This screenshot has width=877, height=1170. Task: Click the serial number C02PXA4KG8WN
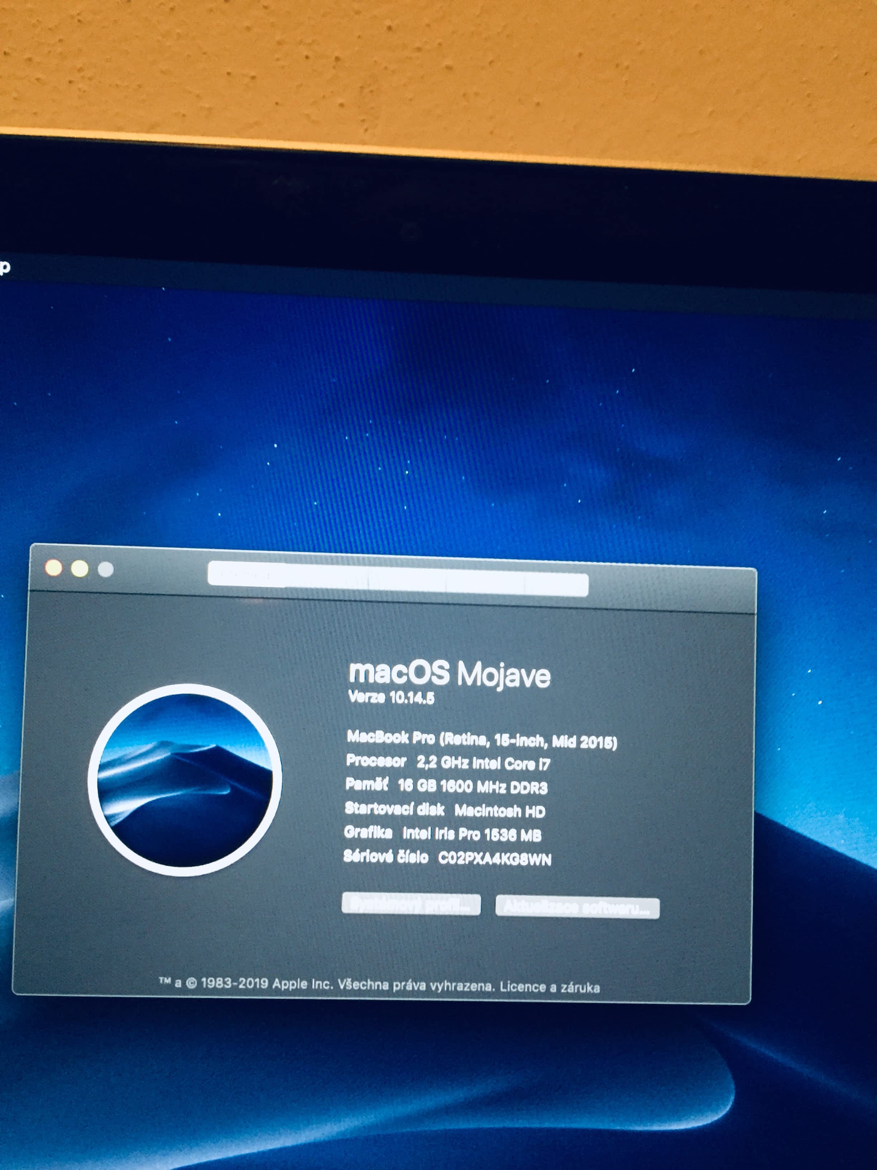(494, 859)
